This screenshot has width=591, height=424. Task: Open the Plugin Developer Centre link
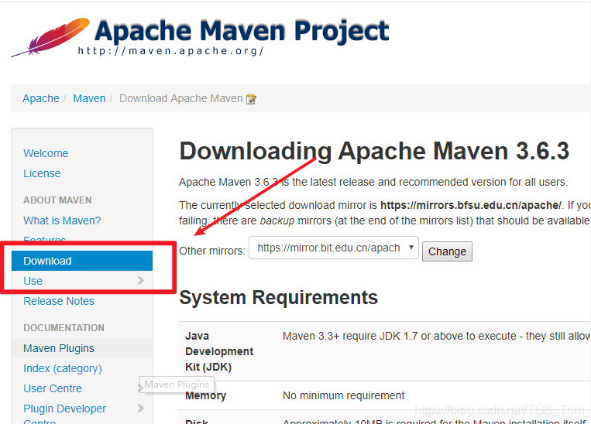tap(64, 413)
